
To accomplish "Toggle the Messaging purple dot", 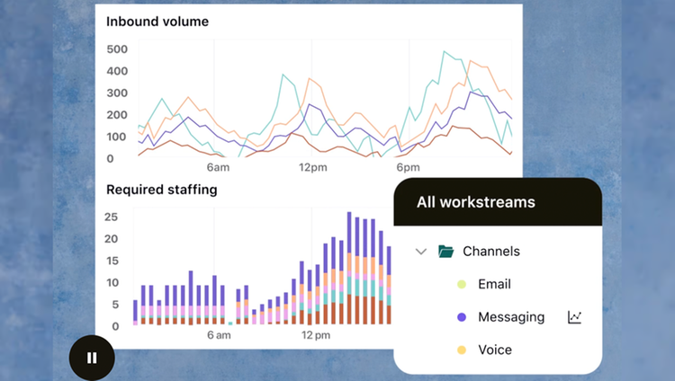I will coord(462,317).
